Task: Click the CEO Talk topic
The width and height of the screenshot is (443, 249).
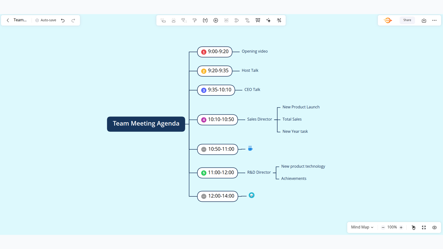Action: (x=252, y=89)
